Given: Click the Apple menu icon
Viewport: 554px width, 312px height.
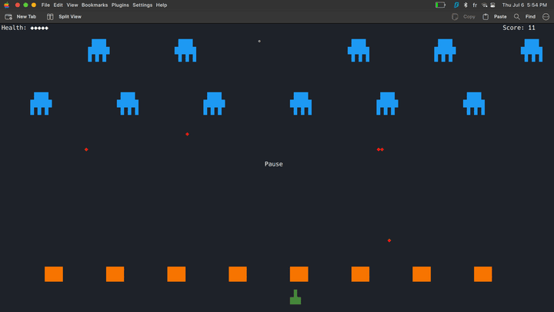Looking at the screenshot, I should tap(6, 5).
